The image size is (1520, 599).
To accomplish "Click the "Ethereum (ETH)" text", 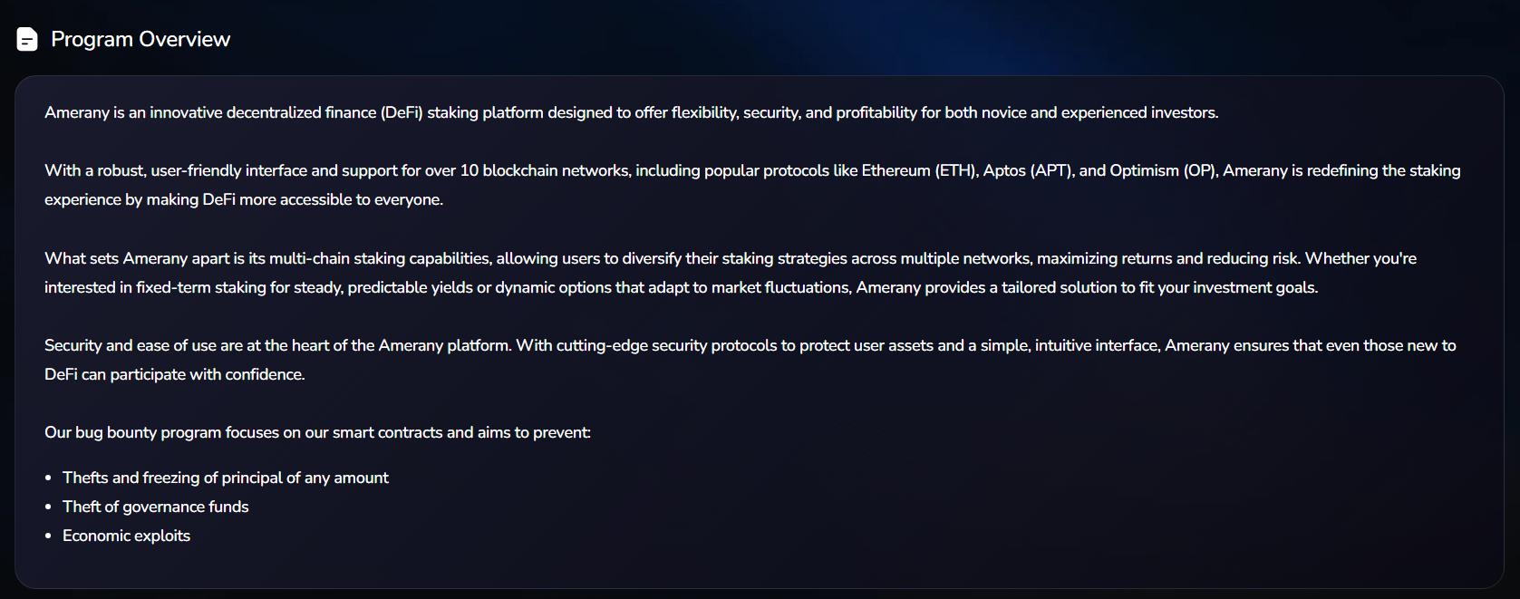I will [x=918, y=170].
